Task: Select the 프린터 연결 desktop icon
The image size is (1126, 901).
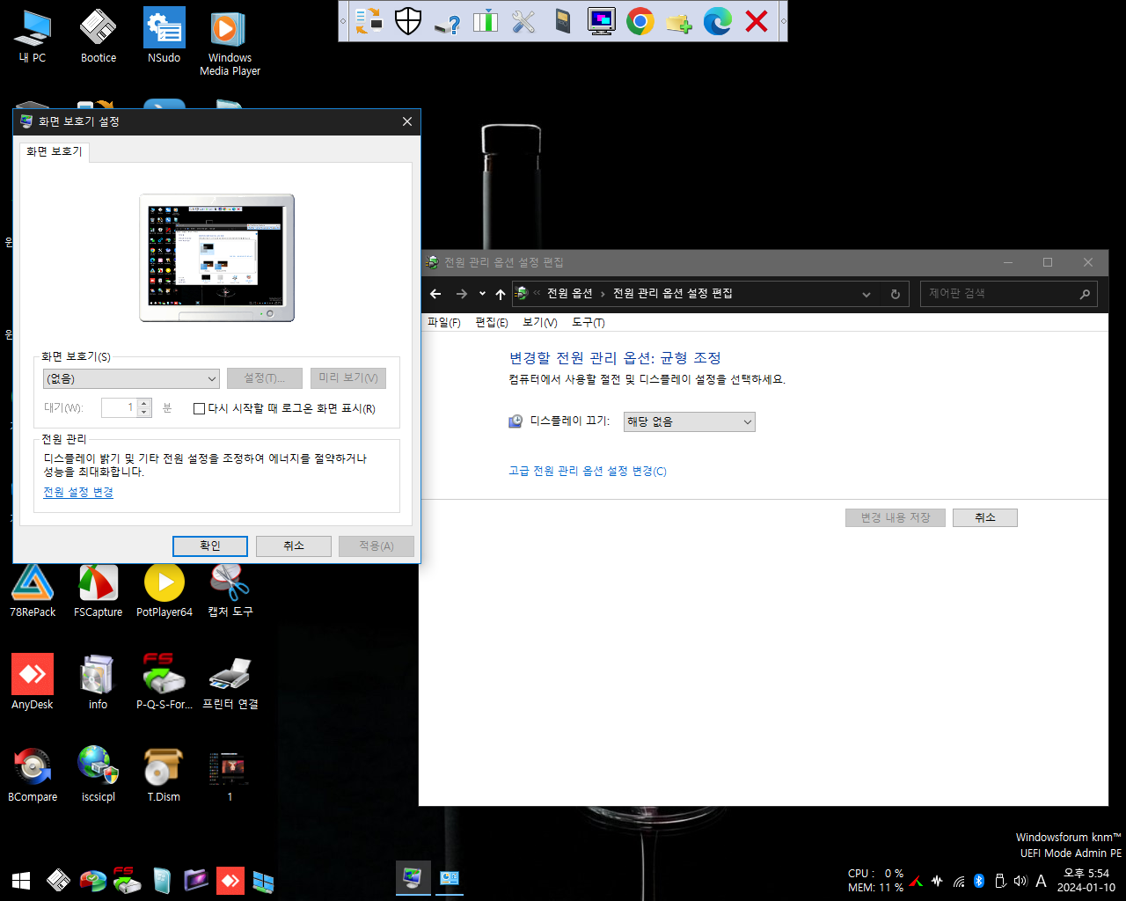Action: [x=230, y=682]
